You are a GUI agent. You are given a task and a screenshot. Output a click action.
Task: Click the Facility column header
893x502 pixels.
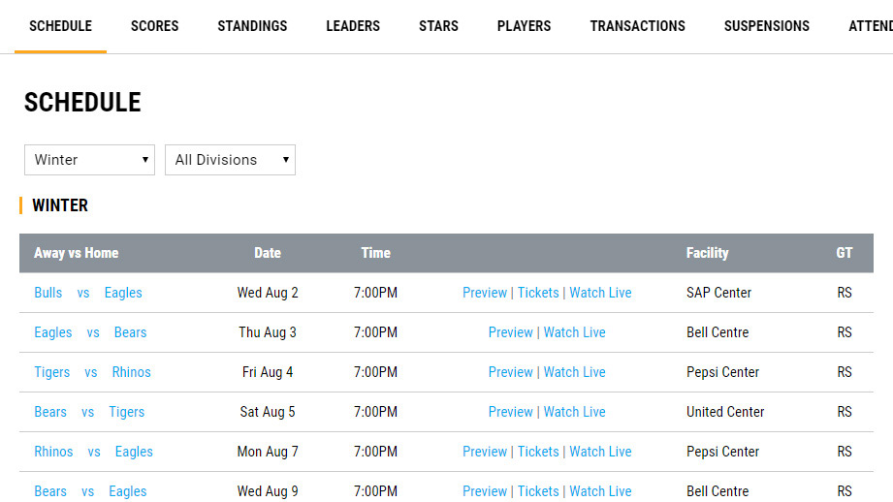tap(707, 253)
